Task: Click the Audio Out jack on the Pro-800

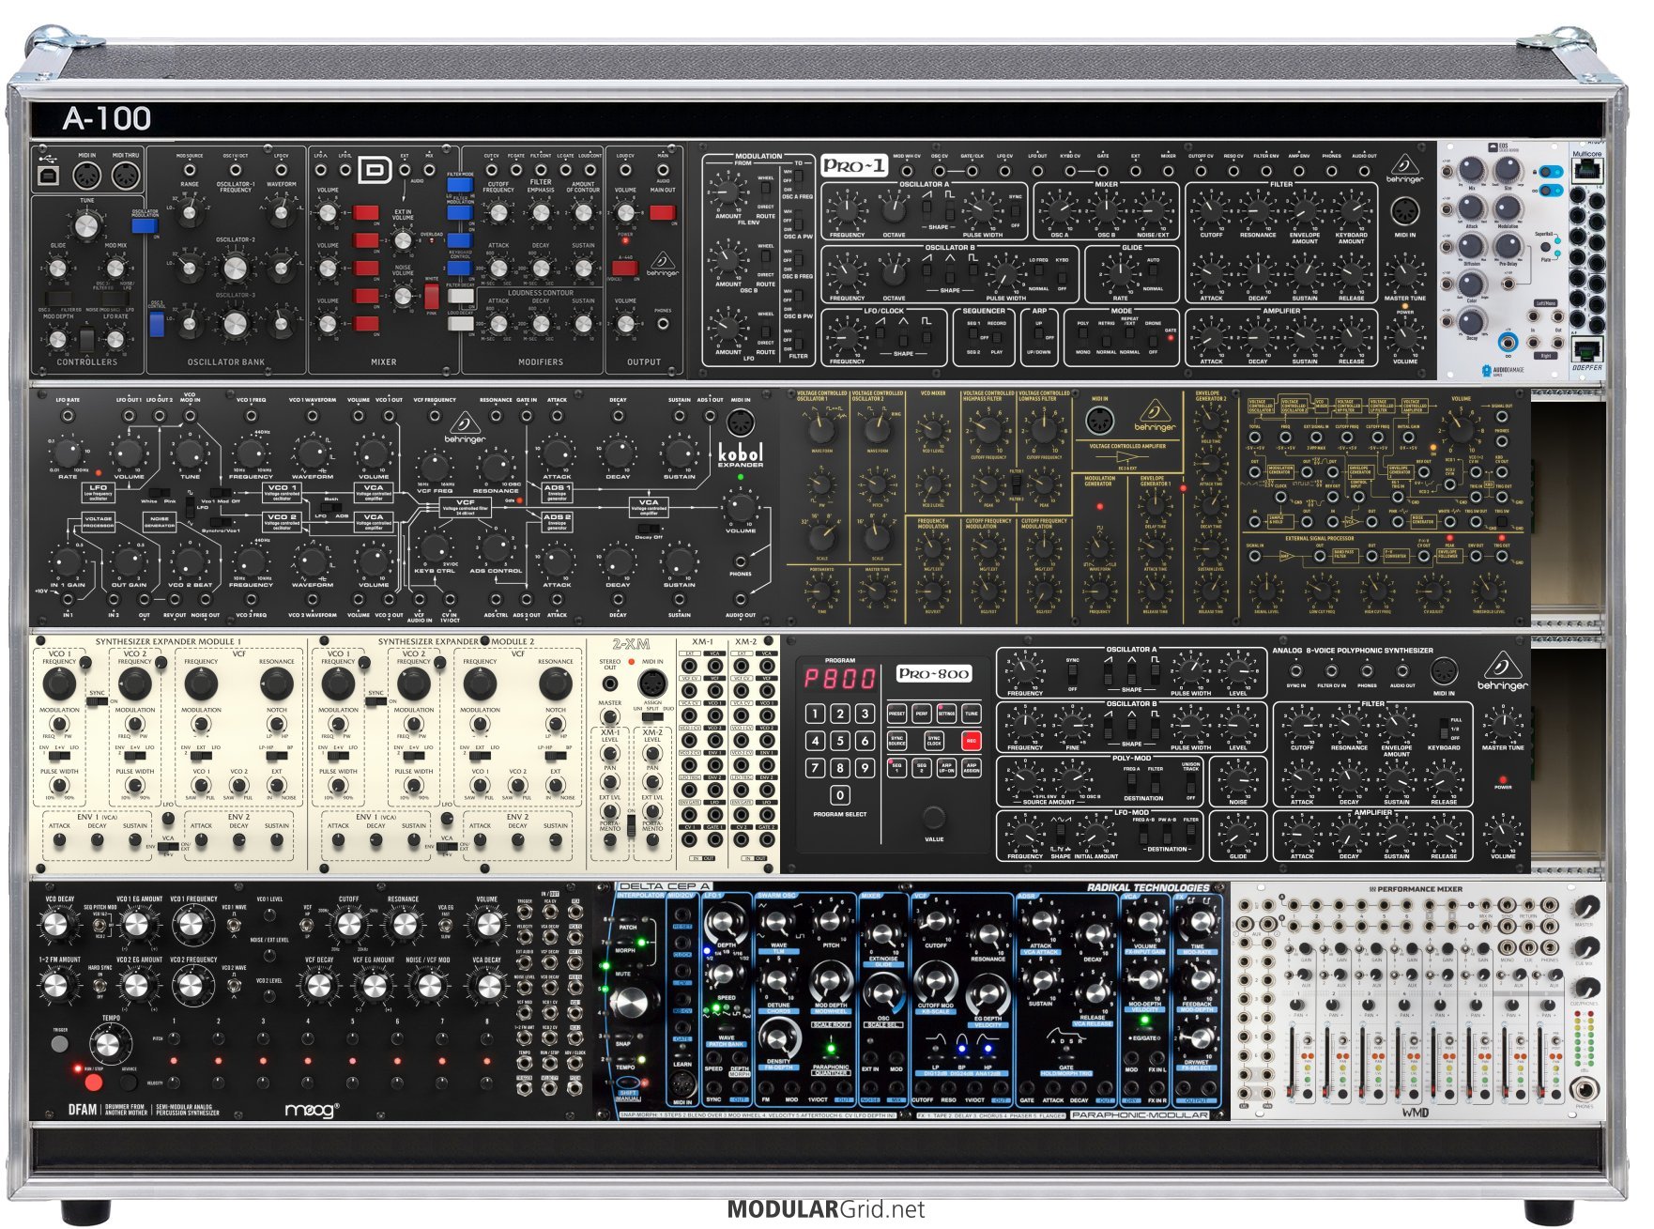Action: point(1402,670)
